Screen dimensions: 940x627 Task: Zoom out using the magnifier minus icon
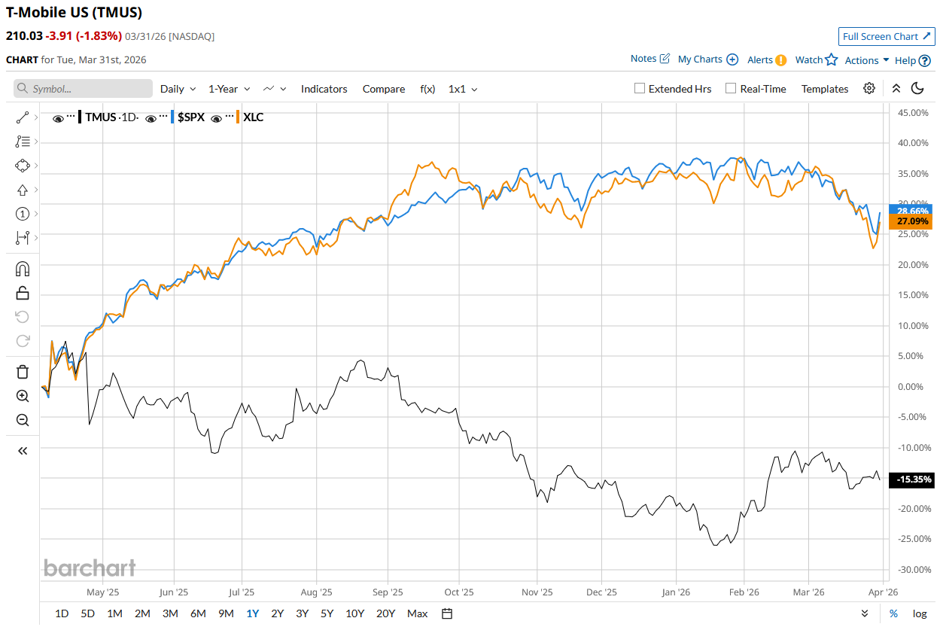click(22, 420)
